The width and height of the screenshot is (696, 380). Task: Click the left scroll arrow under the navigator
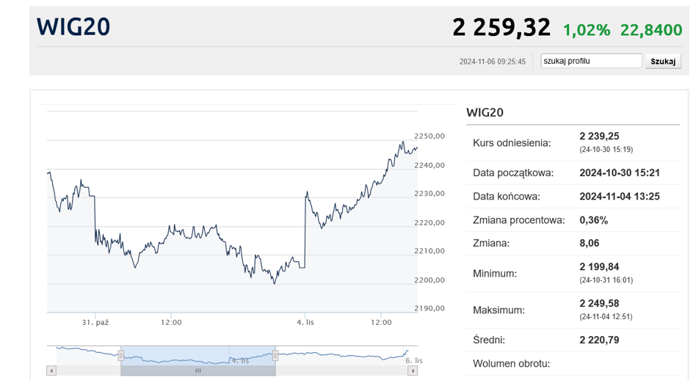[51, 371]
